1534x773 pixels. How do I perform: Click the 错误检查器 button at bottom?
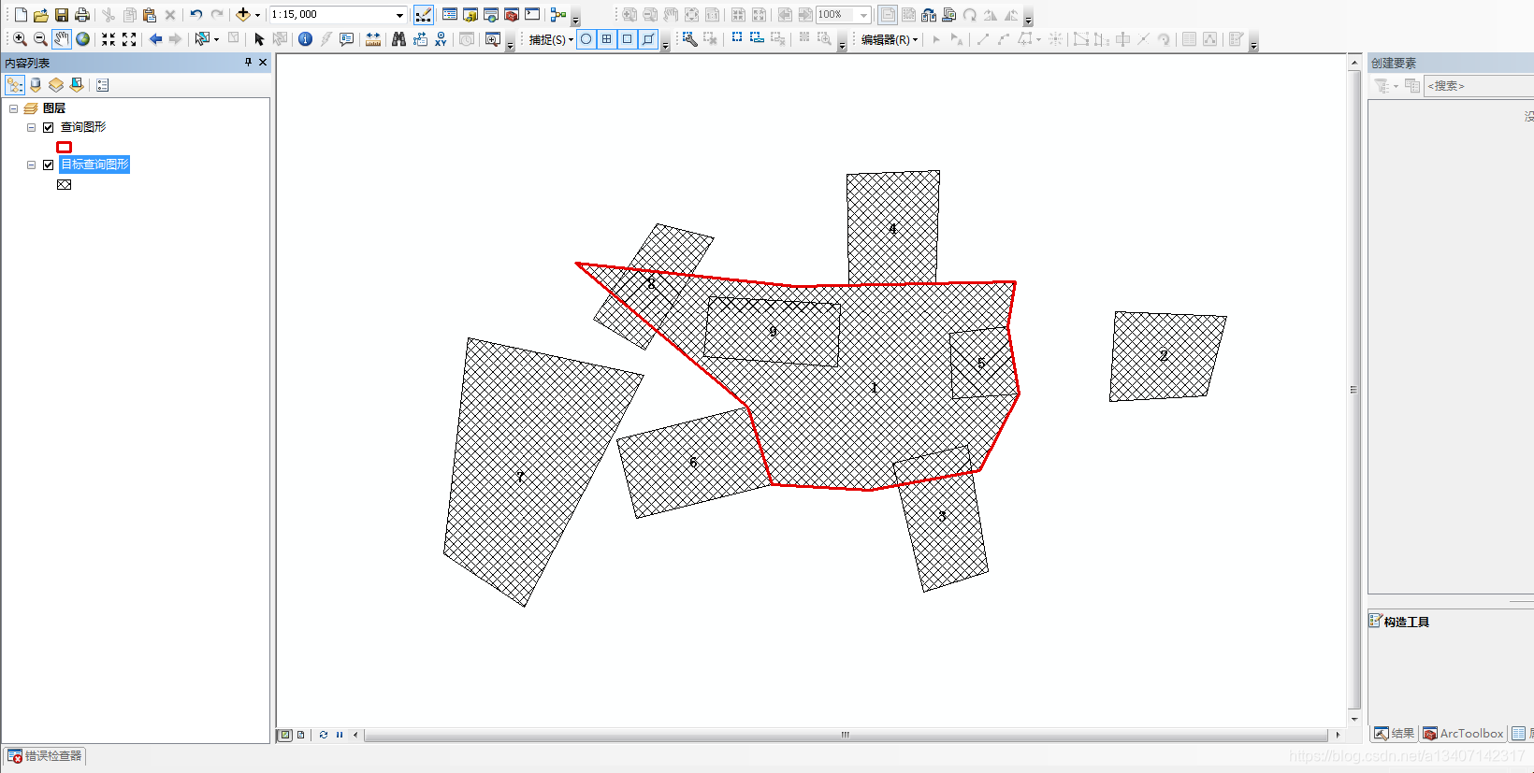tap(45, 756)
